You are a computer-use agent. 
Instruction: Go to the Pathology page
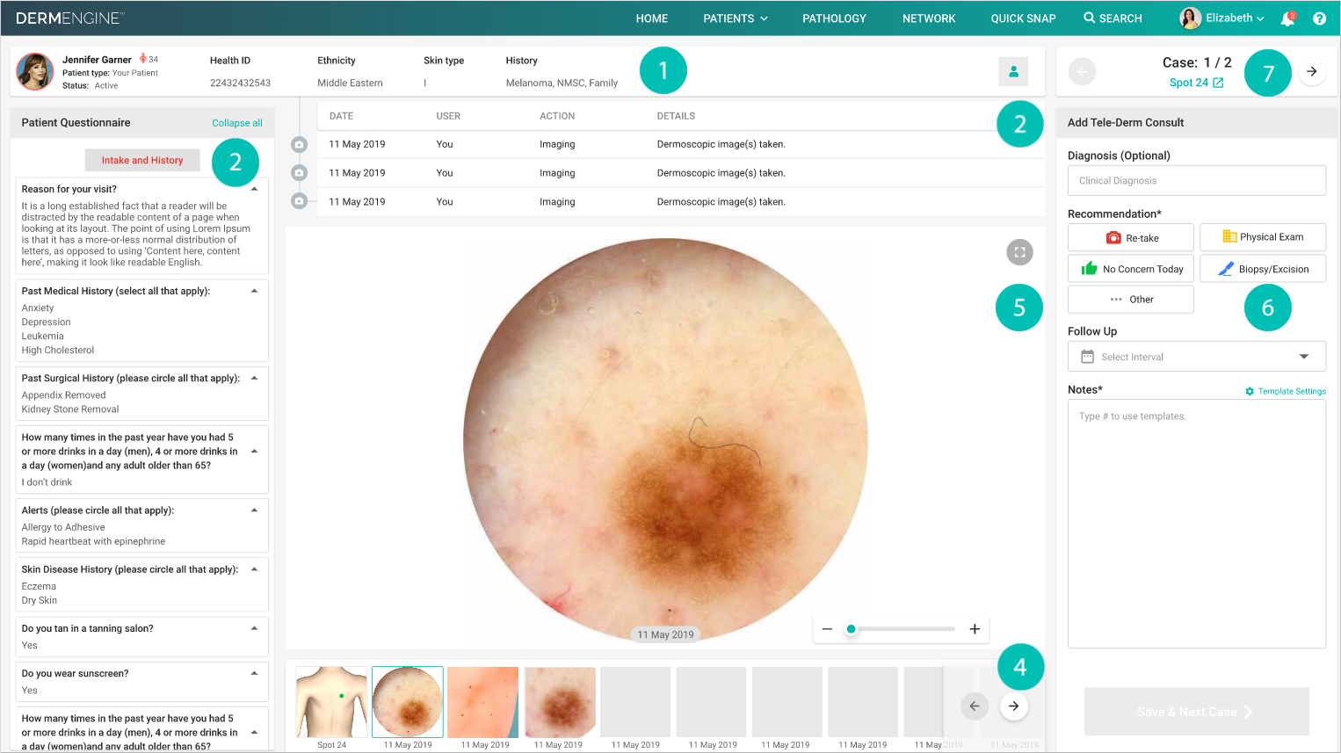[x=833, y=18]
